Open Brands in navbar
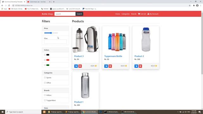Screen dimensions: 203x114 pyautogui.click(x=134, y=14)
